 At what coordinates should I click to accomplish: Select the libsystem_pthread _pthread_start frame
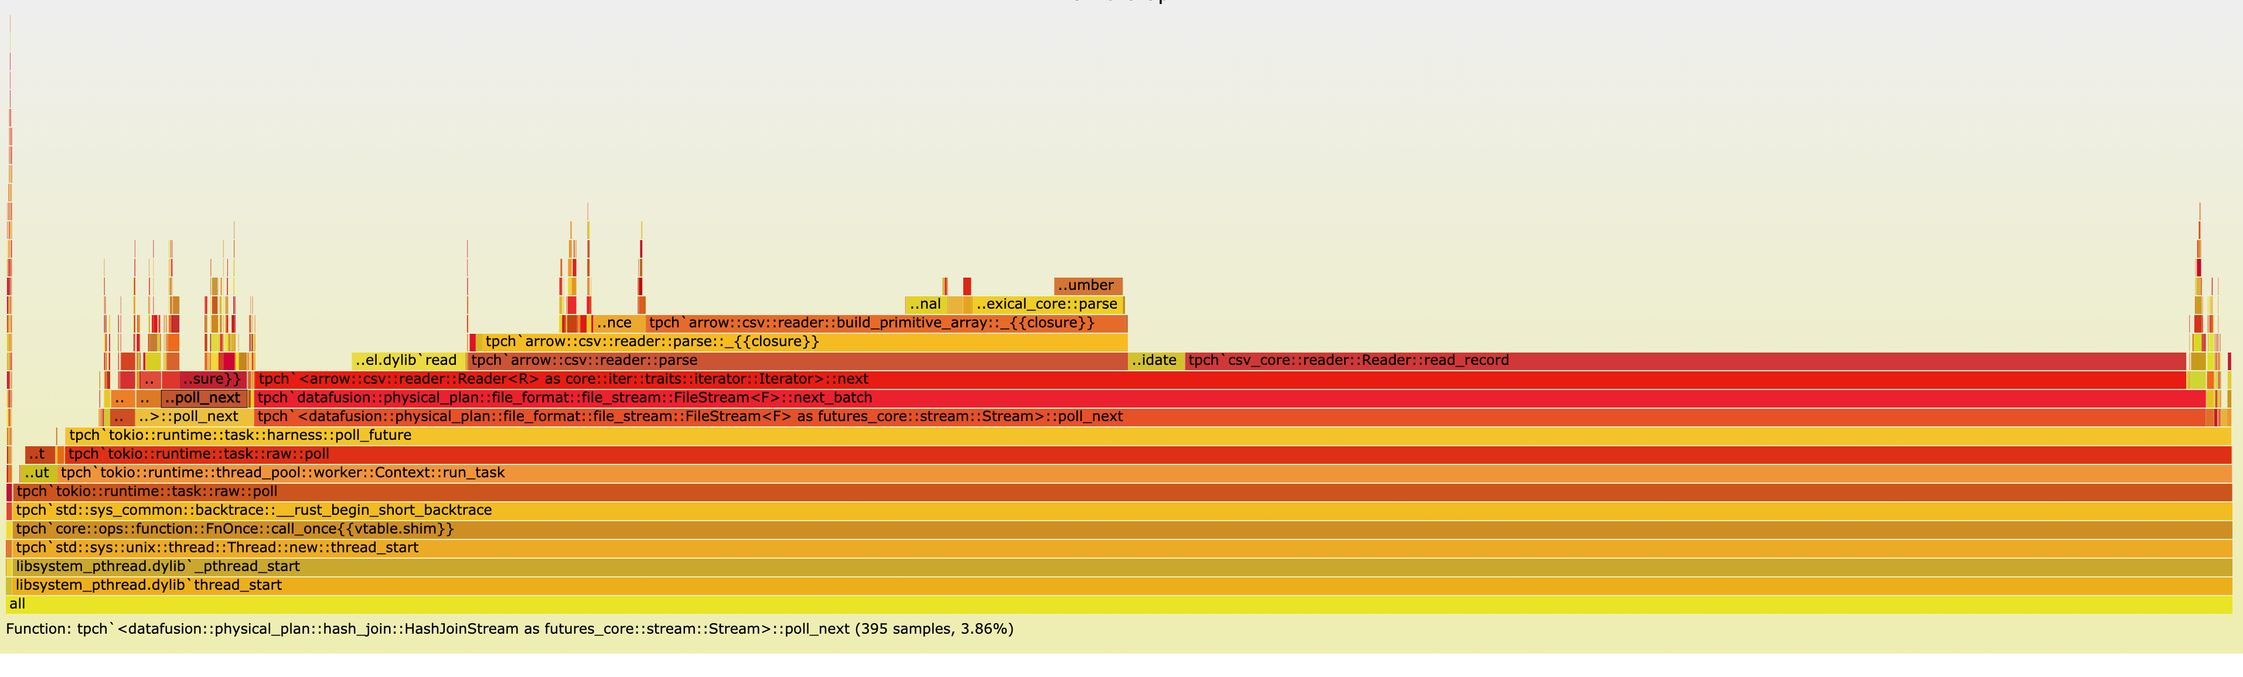pos(1119,566)
